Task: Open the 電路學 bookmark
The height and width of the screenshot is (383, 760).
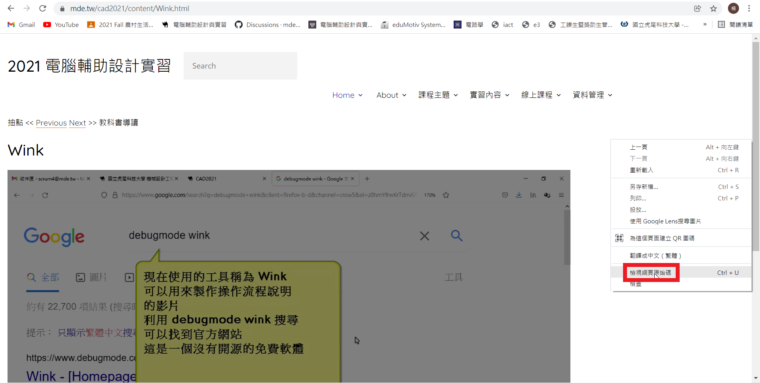Action: (469, 25)
